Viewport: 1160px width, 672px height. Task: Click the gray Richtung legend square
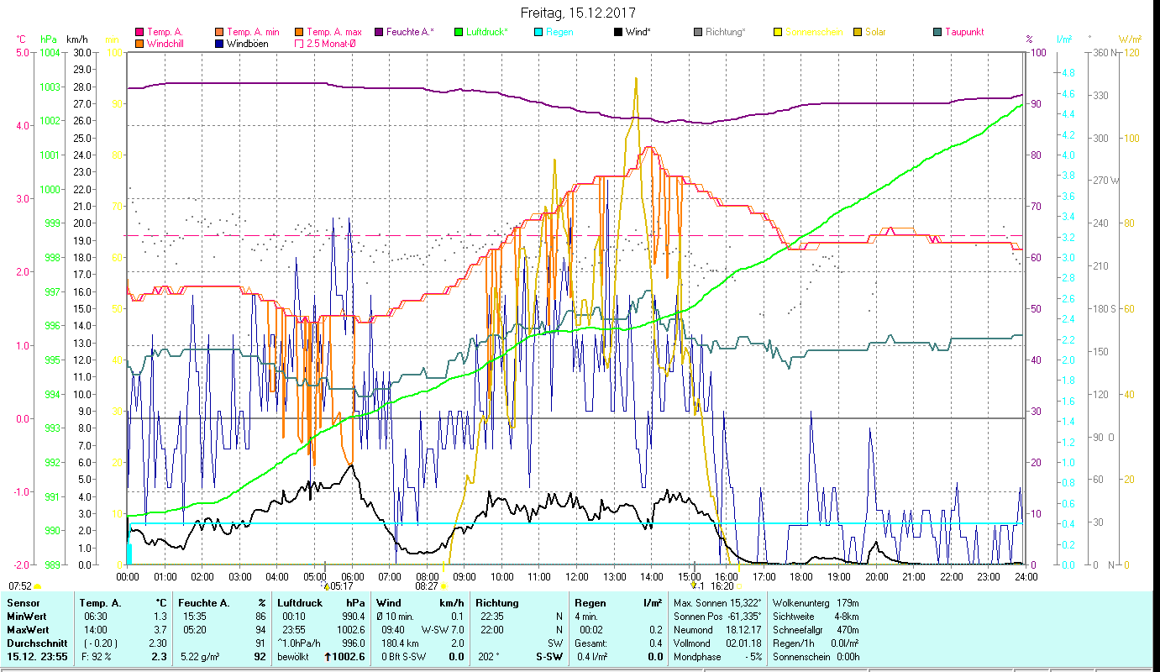698,32
